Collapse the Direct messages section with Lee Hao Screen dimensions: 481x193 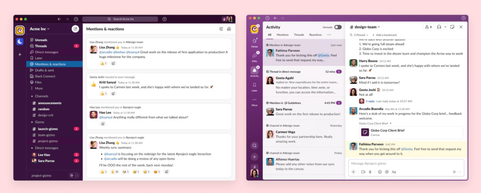point(32,148)
